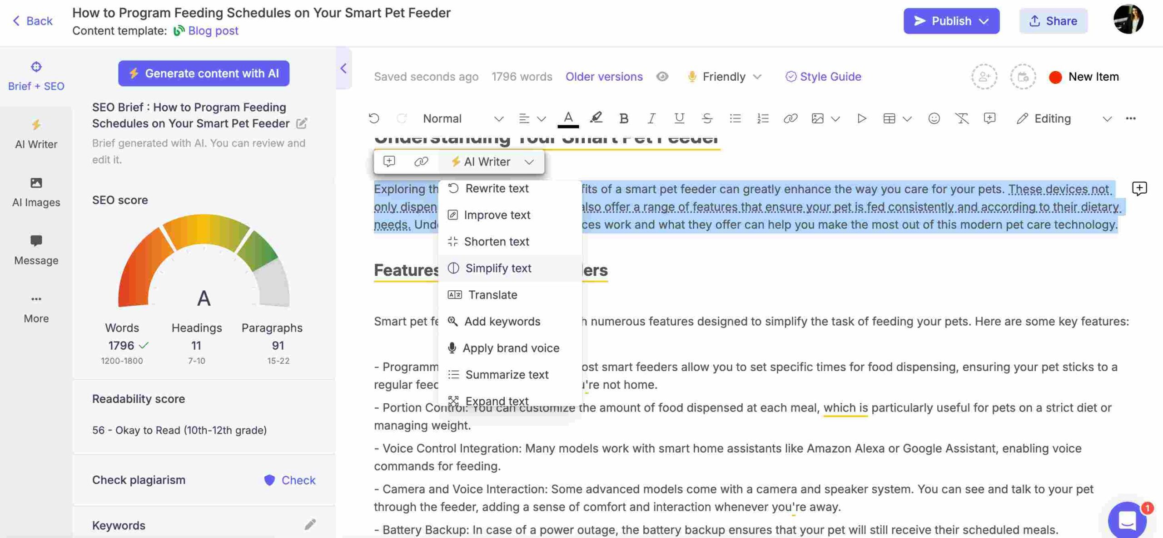Toggle bold formatting
This screenshot has width=1163, height=538.
(x=624, y=118)
